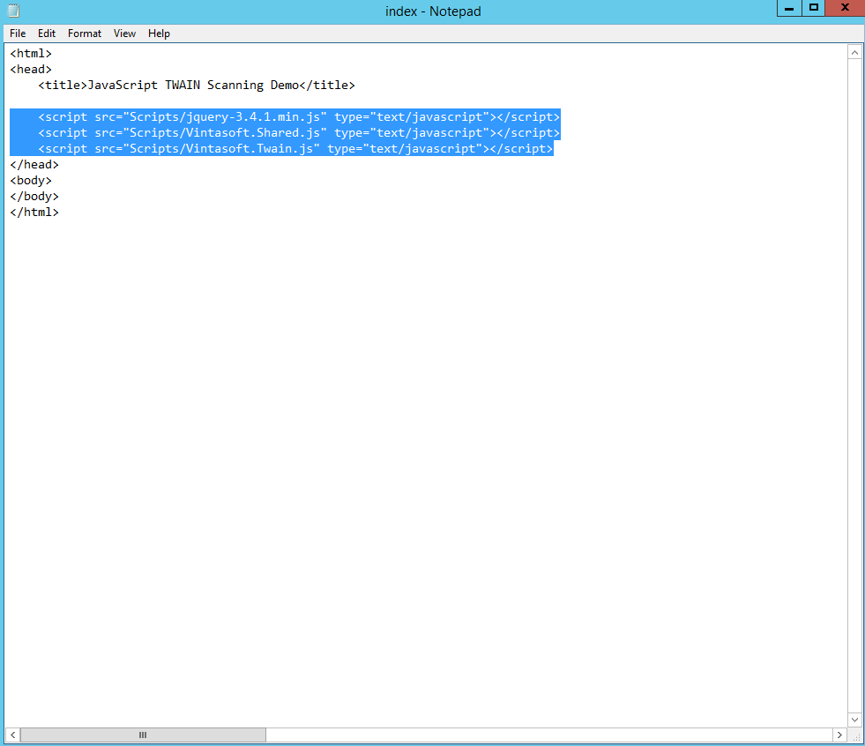Click the Notepad icon in the title bar
Viewport: 865px width, 746px height.
(12, 11)
